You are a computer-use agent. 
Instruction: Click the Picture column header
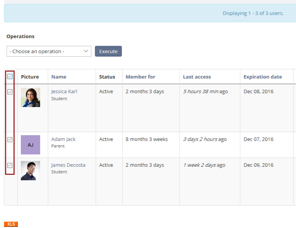(x=30, y=77)
